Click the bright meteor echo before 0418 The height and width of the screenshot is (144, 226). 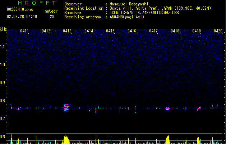tap(167, 109)
